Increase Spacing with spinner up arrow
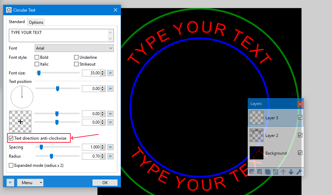Screen dimensions: 332x195 [103, 145]
